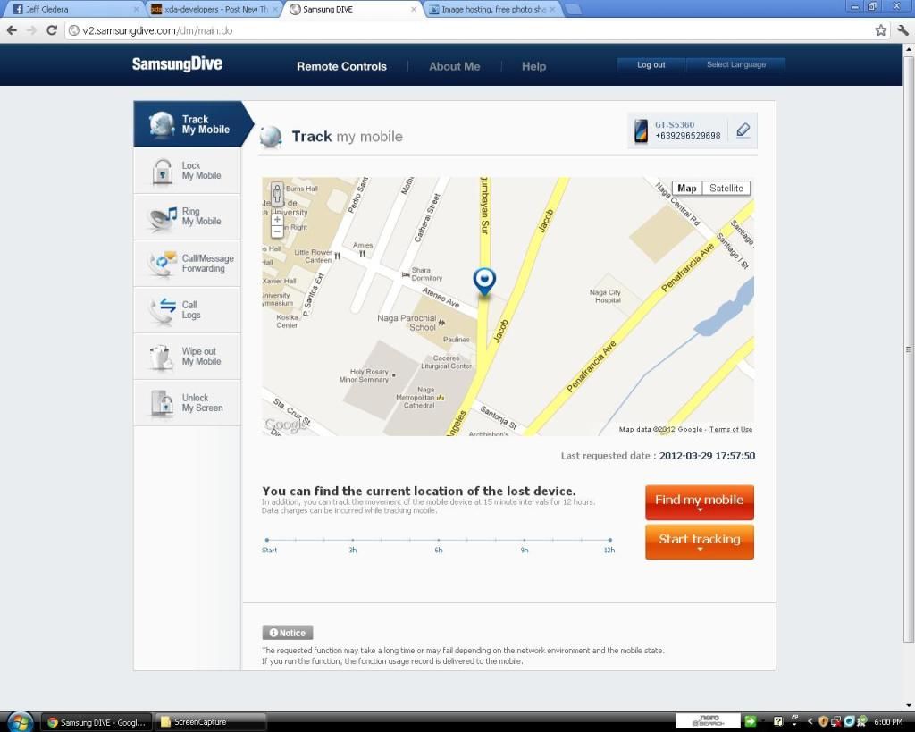The image size is (915, 732).
Task: Open the Help menu
Action: click(x=534, y=66)
